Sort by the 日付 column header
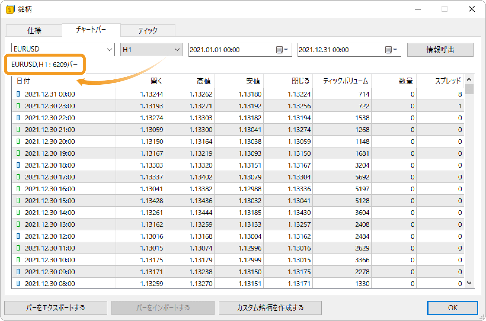 pyautogui.click(x=64, y=81)
